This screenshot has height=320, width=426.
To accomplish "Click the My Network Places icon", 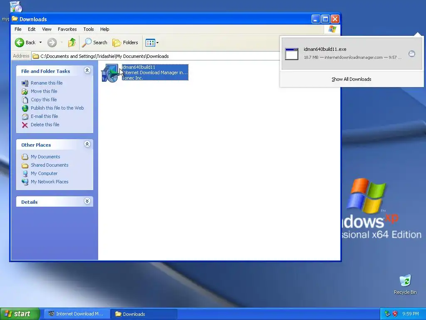I will coord(25,182).
